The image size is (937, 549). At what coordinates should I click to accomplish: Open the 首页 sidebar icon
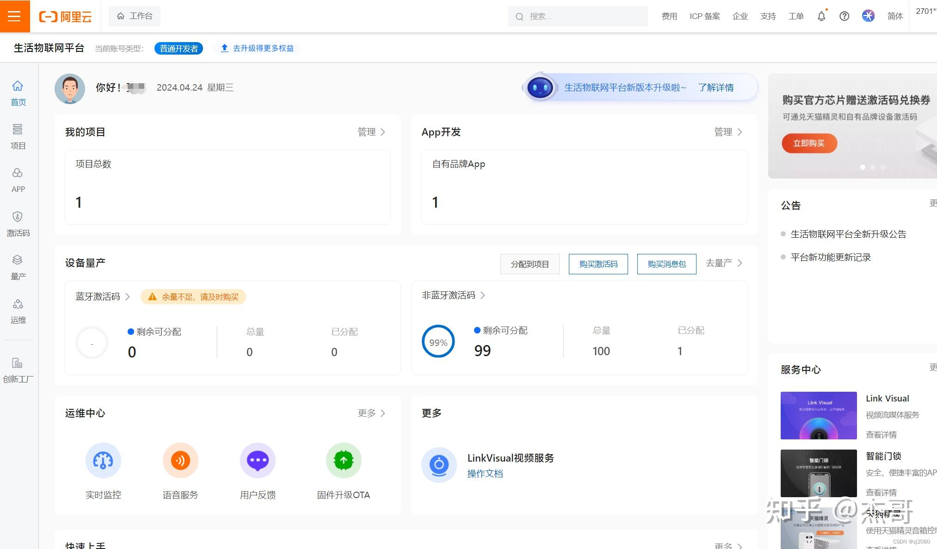pos(18,93)
